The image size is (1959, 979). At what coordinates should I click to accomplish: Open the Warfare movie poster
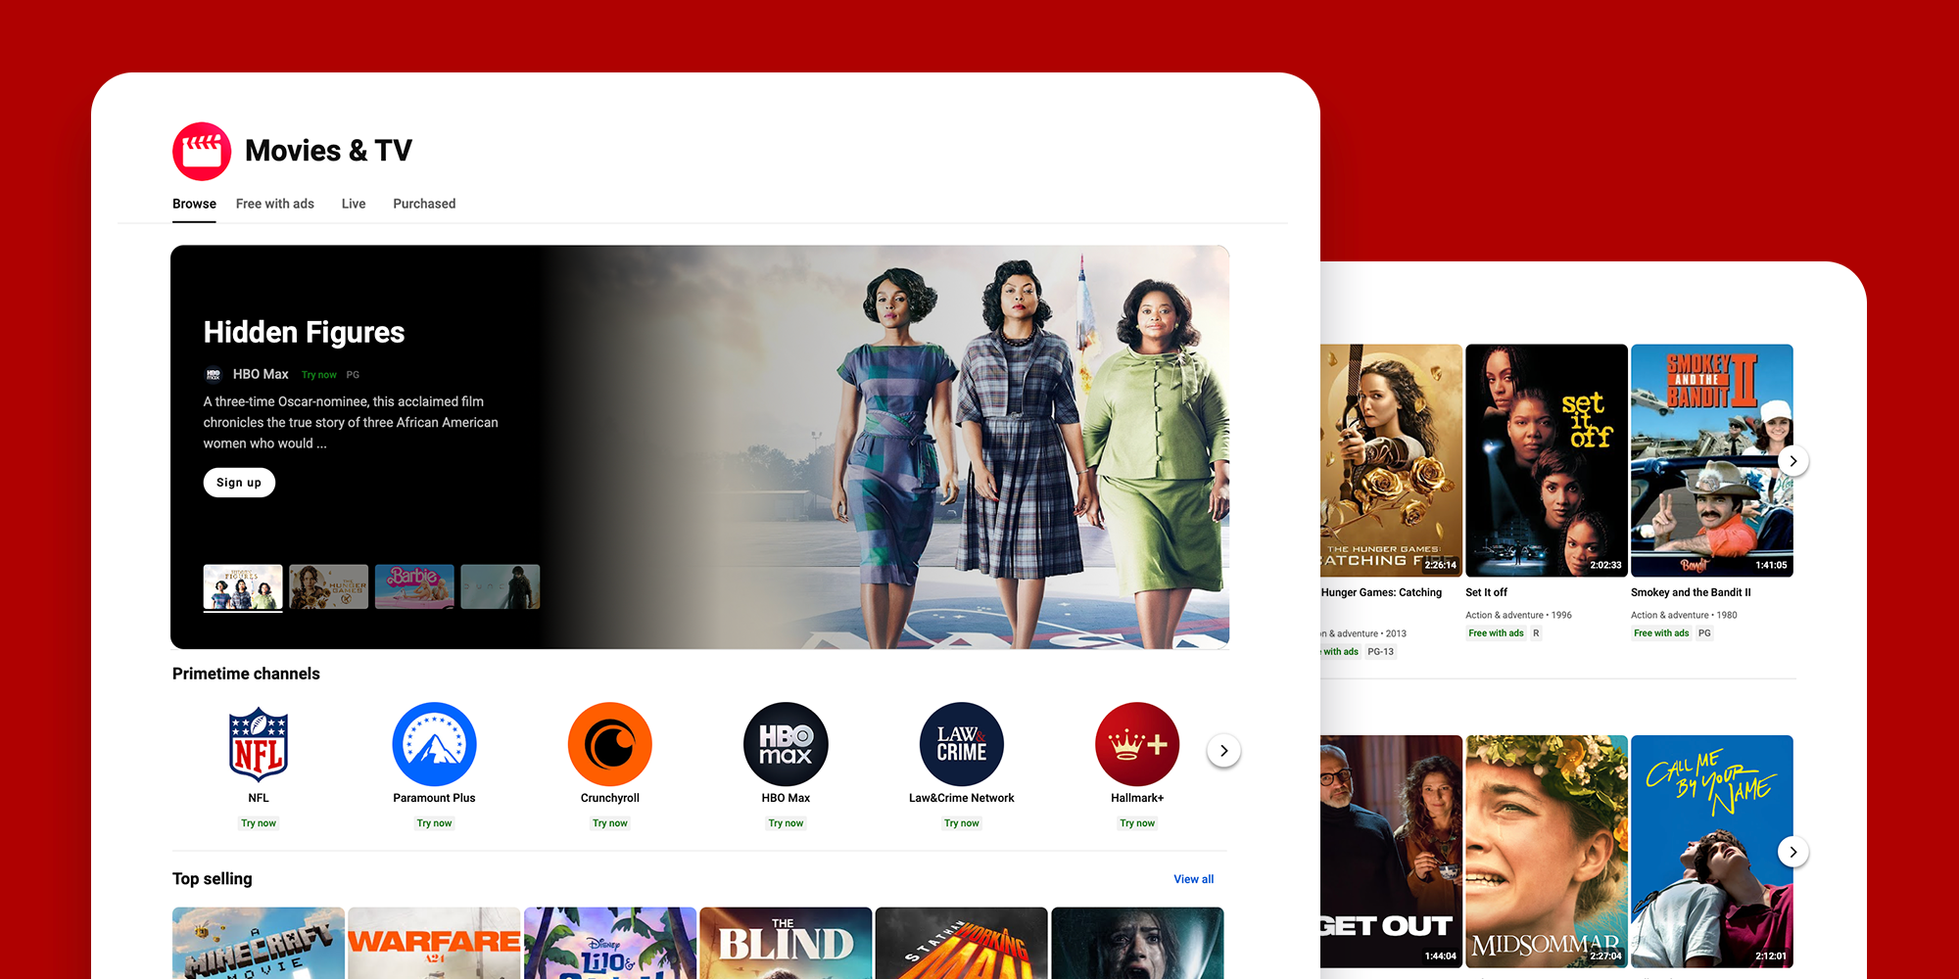pos(434,943)
